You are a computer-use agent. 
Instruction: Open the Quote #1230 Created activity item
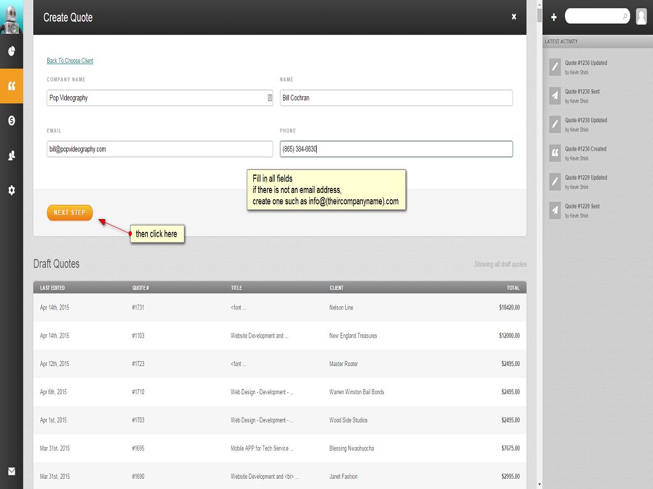click(585, 149)
